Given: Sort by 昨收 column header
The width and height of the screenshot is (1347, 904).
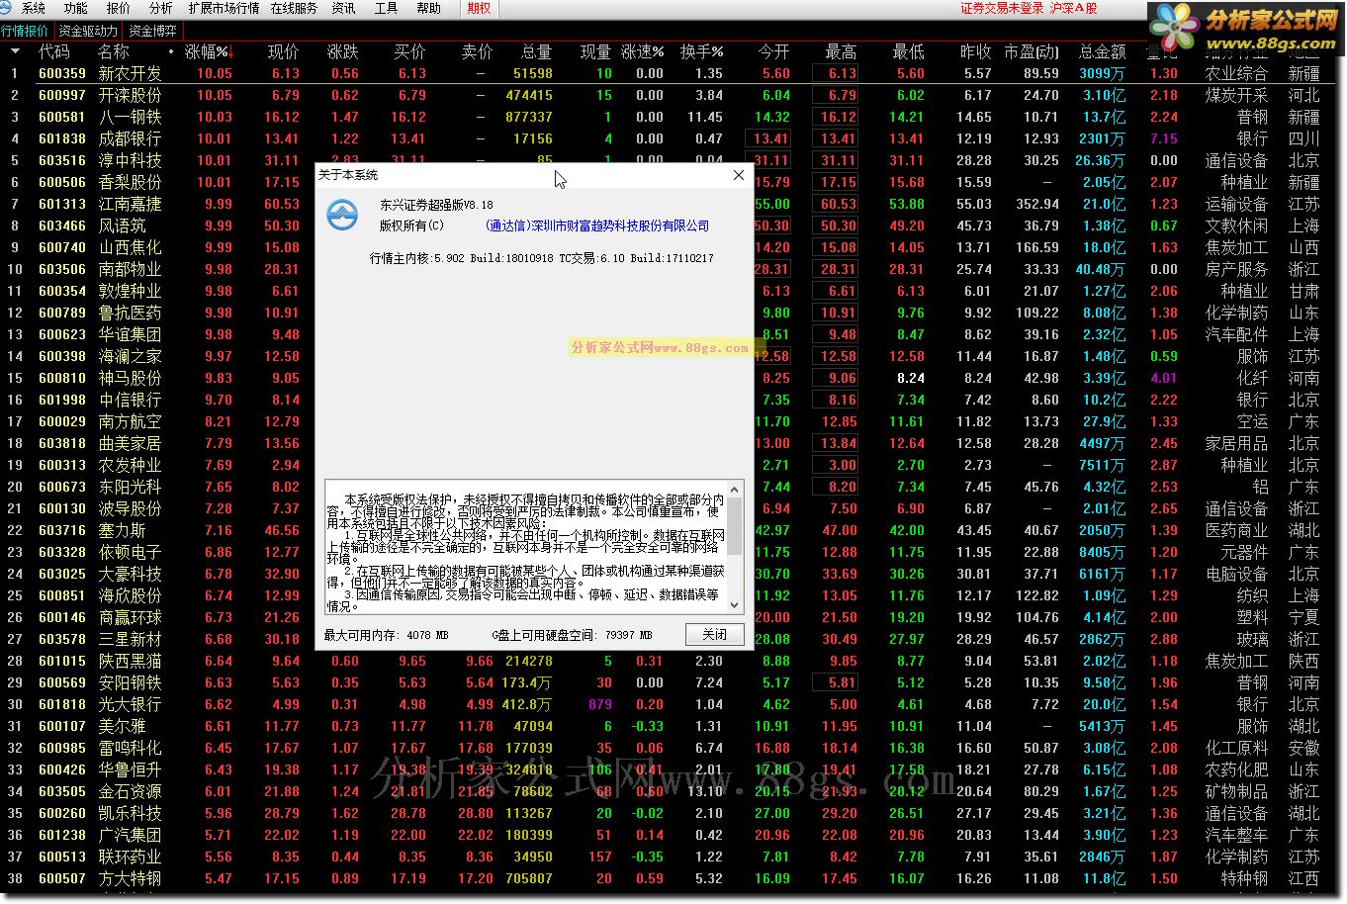Looking at the screenshot, I should click(975, 51).
